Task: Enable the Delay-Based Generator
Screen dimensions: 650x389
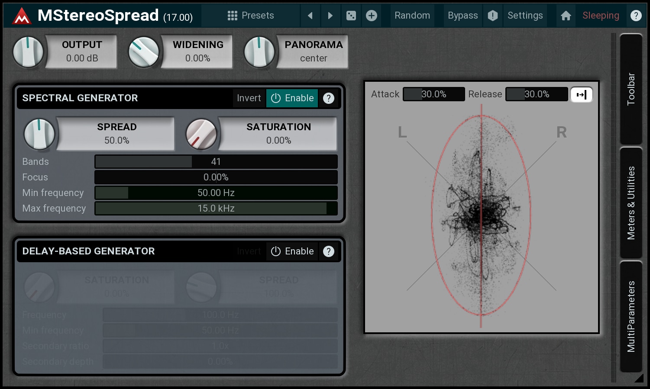Action: (x=292, y=251)
